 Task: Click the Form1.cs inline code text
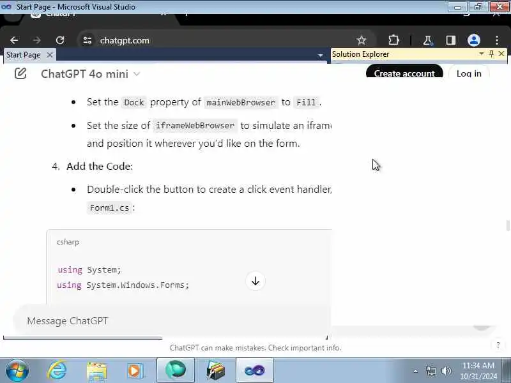[109, 208]
